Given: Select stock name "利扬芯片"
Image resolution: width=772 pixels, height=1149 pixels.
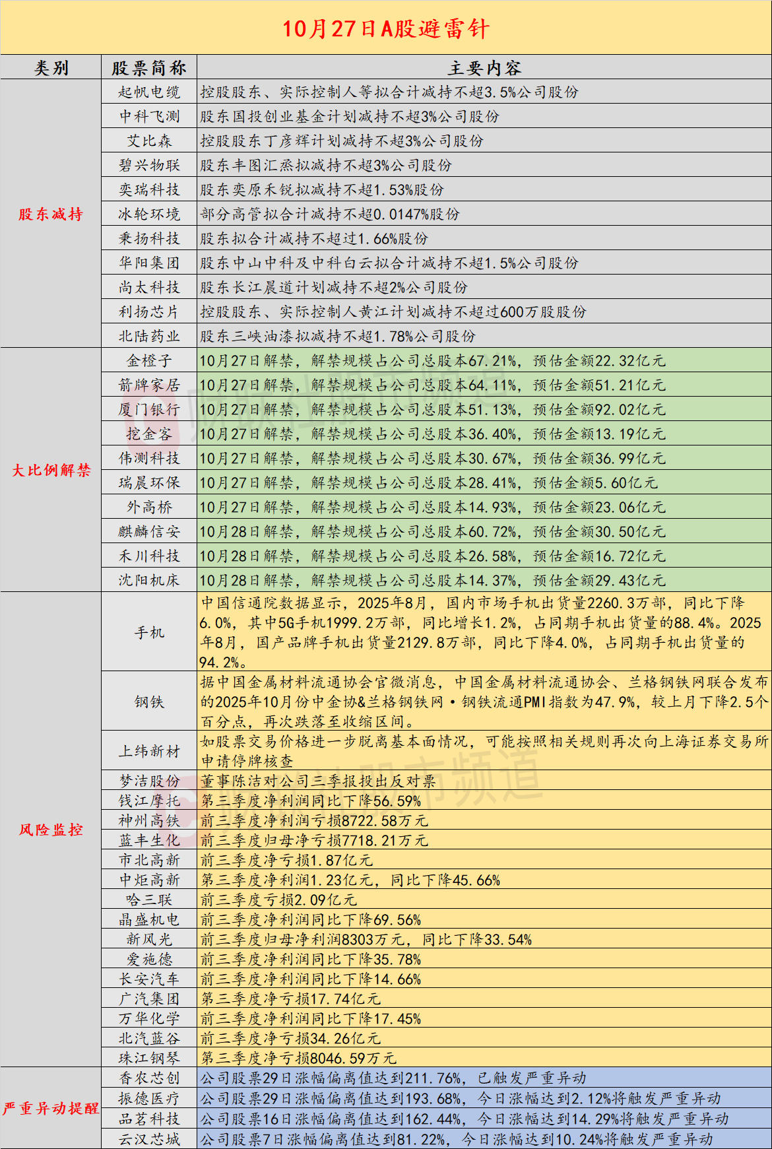Looking at the screenshot, I should point(149,312).
